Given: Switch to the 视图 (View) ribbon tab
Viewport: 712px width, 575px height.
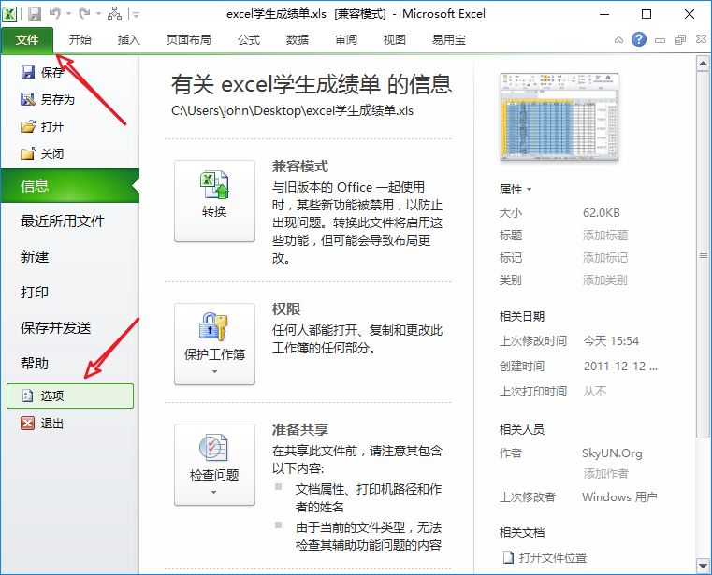Looking at the screenshot, I should point(395,40).
